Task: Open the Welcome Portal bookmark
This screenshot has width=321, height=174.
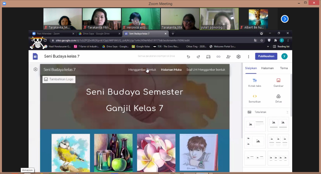Action: point(222,46)
